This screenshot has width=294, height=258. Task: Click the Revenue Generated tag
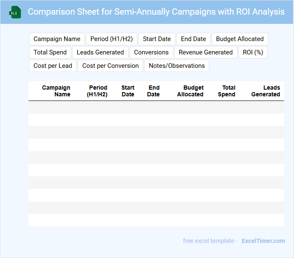[x=206, y=52]
